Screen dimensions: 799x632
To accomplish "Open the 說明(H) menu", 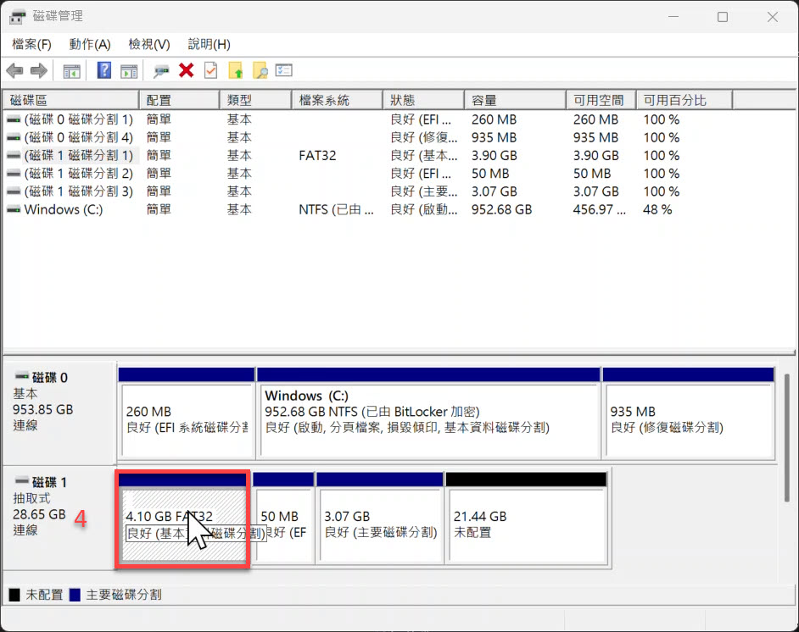I will point(209,44).
